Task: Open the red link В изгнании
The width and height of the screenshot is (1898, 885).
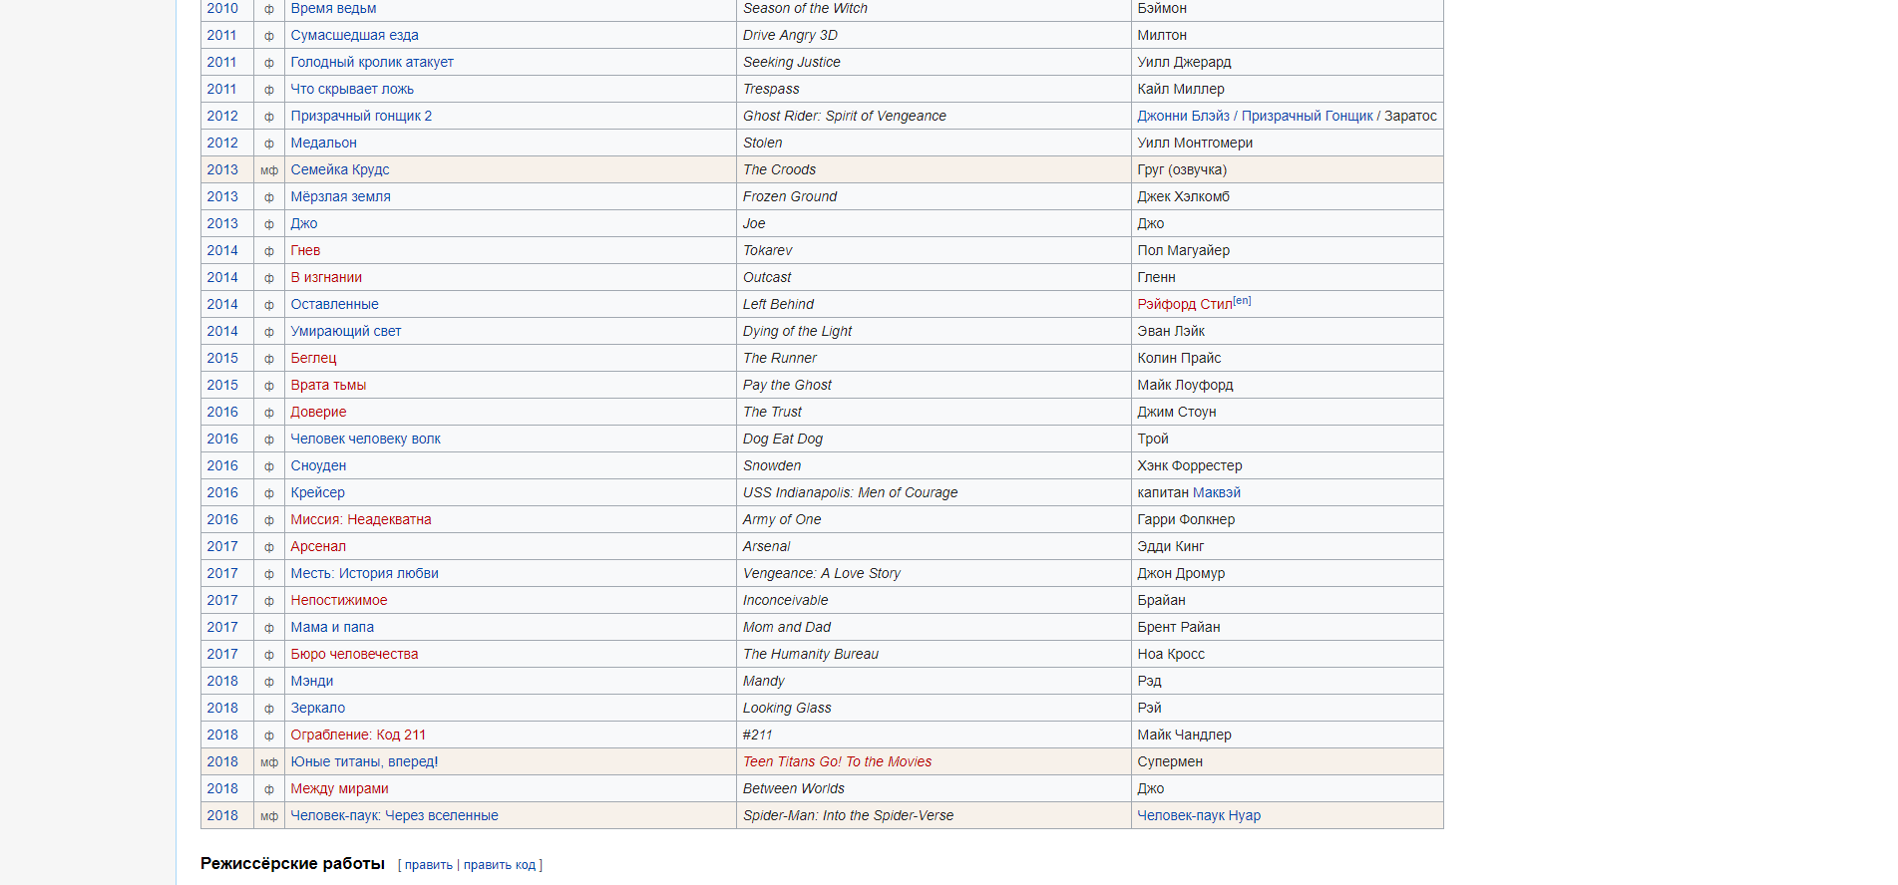Action: pyautogui.click(x=326, y=277)
